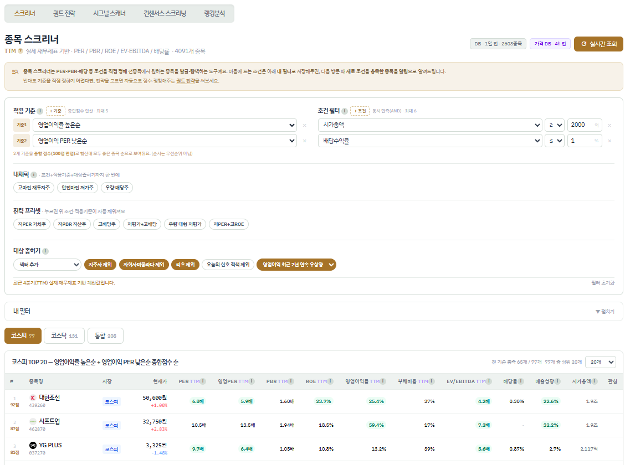The image size is (625, 465).
Task: Click the 대한조선 company logo
Action: click(x=33, y=397)
